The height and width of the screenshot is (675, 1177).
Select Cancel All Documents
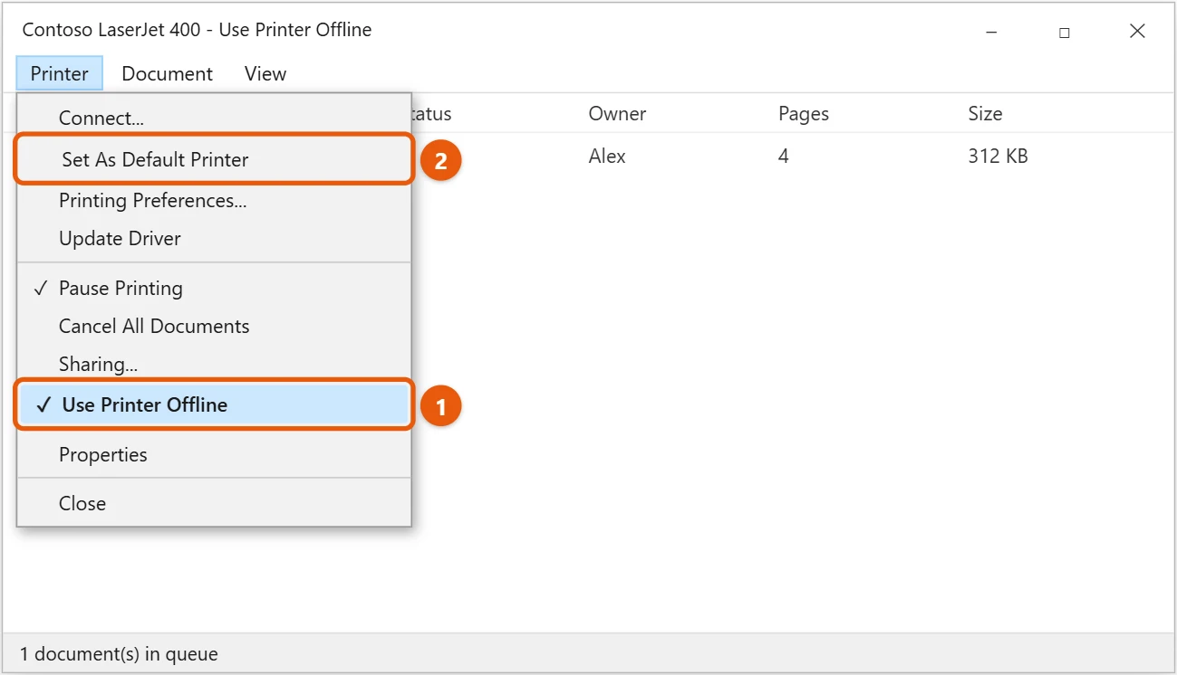(x=214, y=327)
